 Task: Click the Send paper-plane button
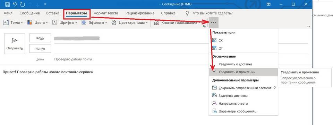point(15,44)
